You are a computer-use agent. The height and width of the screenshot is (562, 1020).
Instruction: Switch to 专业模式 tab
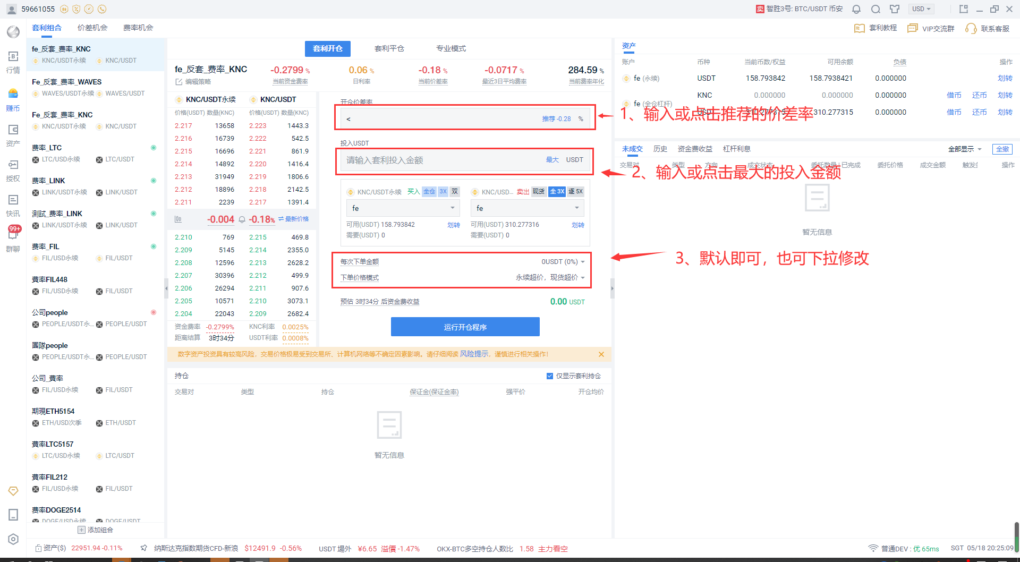click(451, 48)
